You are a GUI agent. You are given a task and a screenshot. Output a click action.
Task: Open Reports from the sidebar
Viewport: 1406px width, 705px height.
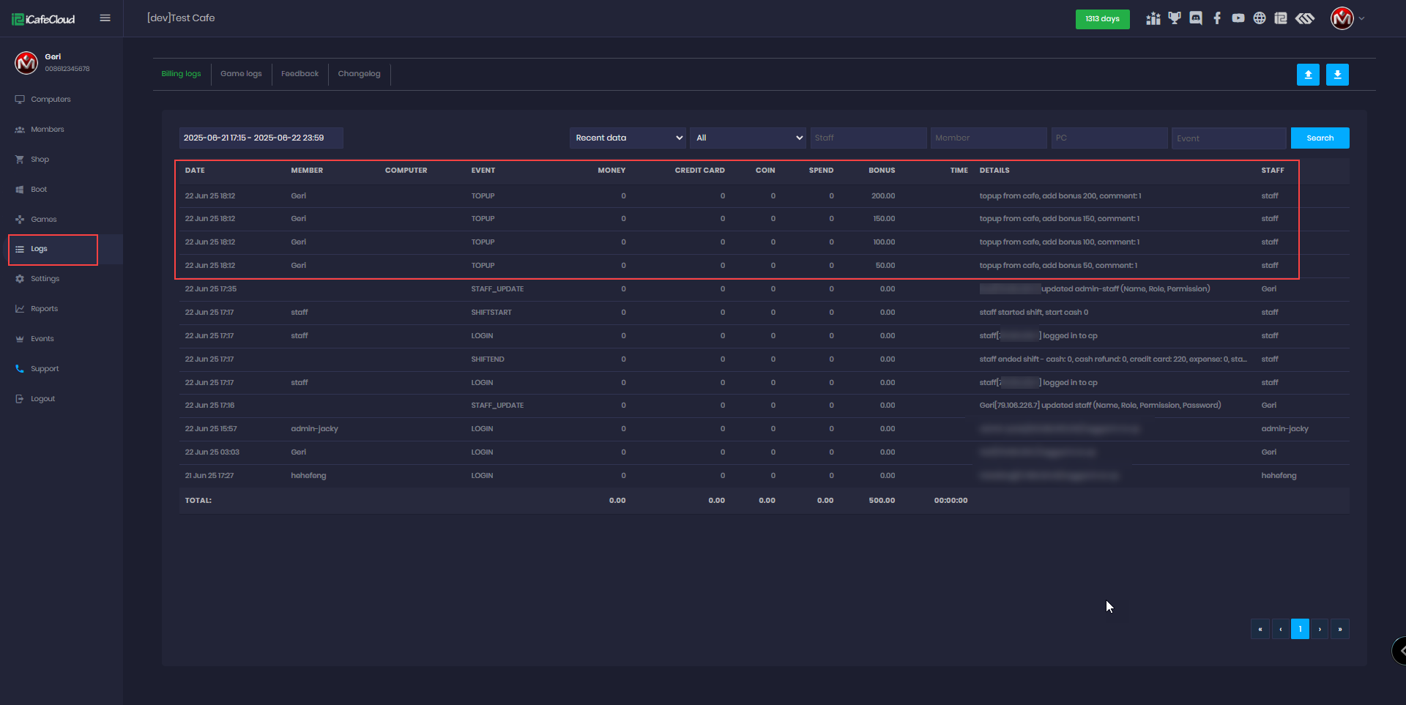pos(44,309)
